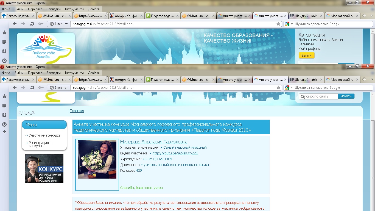
Task: Open the bookmarks star panel in front sidebar
Action: [x=4, y=96]
